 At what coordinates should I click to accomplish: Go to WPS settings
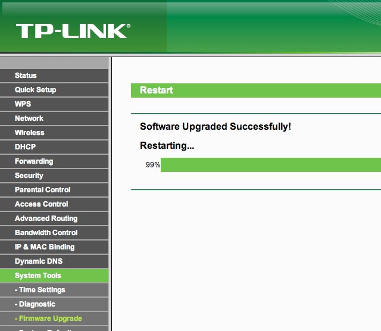coord(23,104)
